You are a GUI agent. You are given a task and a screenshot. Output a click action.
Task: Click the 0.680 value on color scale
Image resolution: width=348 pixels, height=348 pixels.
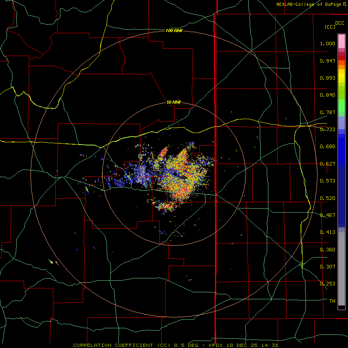(328, 147)
